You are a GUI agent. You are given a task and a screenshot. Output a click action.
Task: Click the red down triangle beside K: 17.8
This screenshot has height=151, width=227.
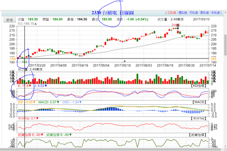pyautogui.click(x=30, y=86)
